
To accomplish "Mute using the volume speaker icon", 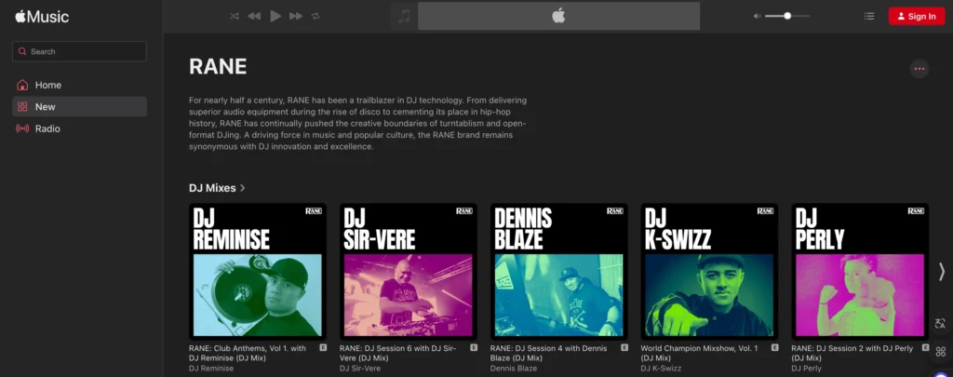I will coord(757,17).
